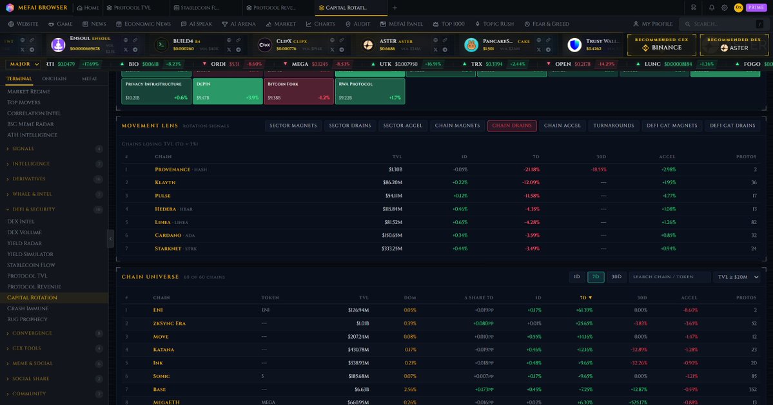This screenshot has height=405, width=773.
Task: Click the Trust Wallet shield logo
Action: 574,45
